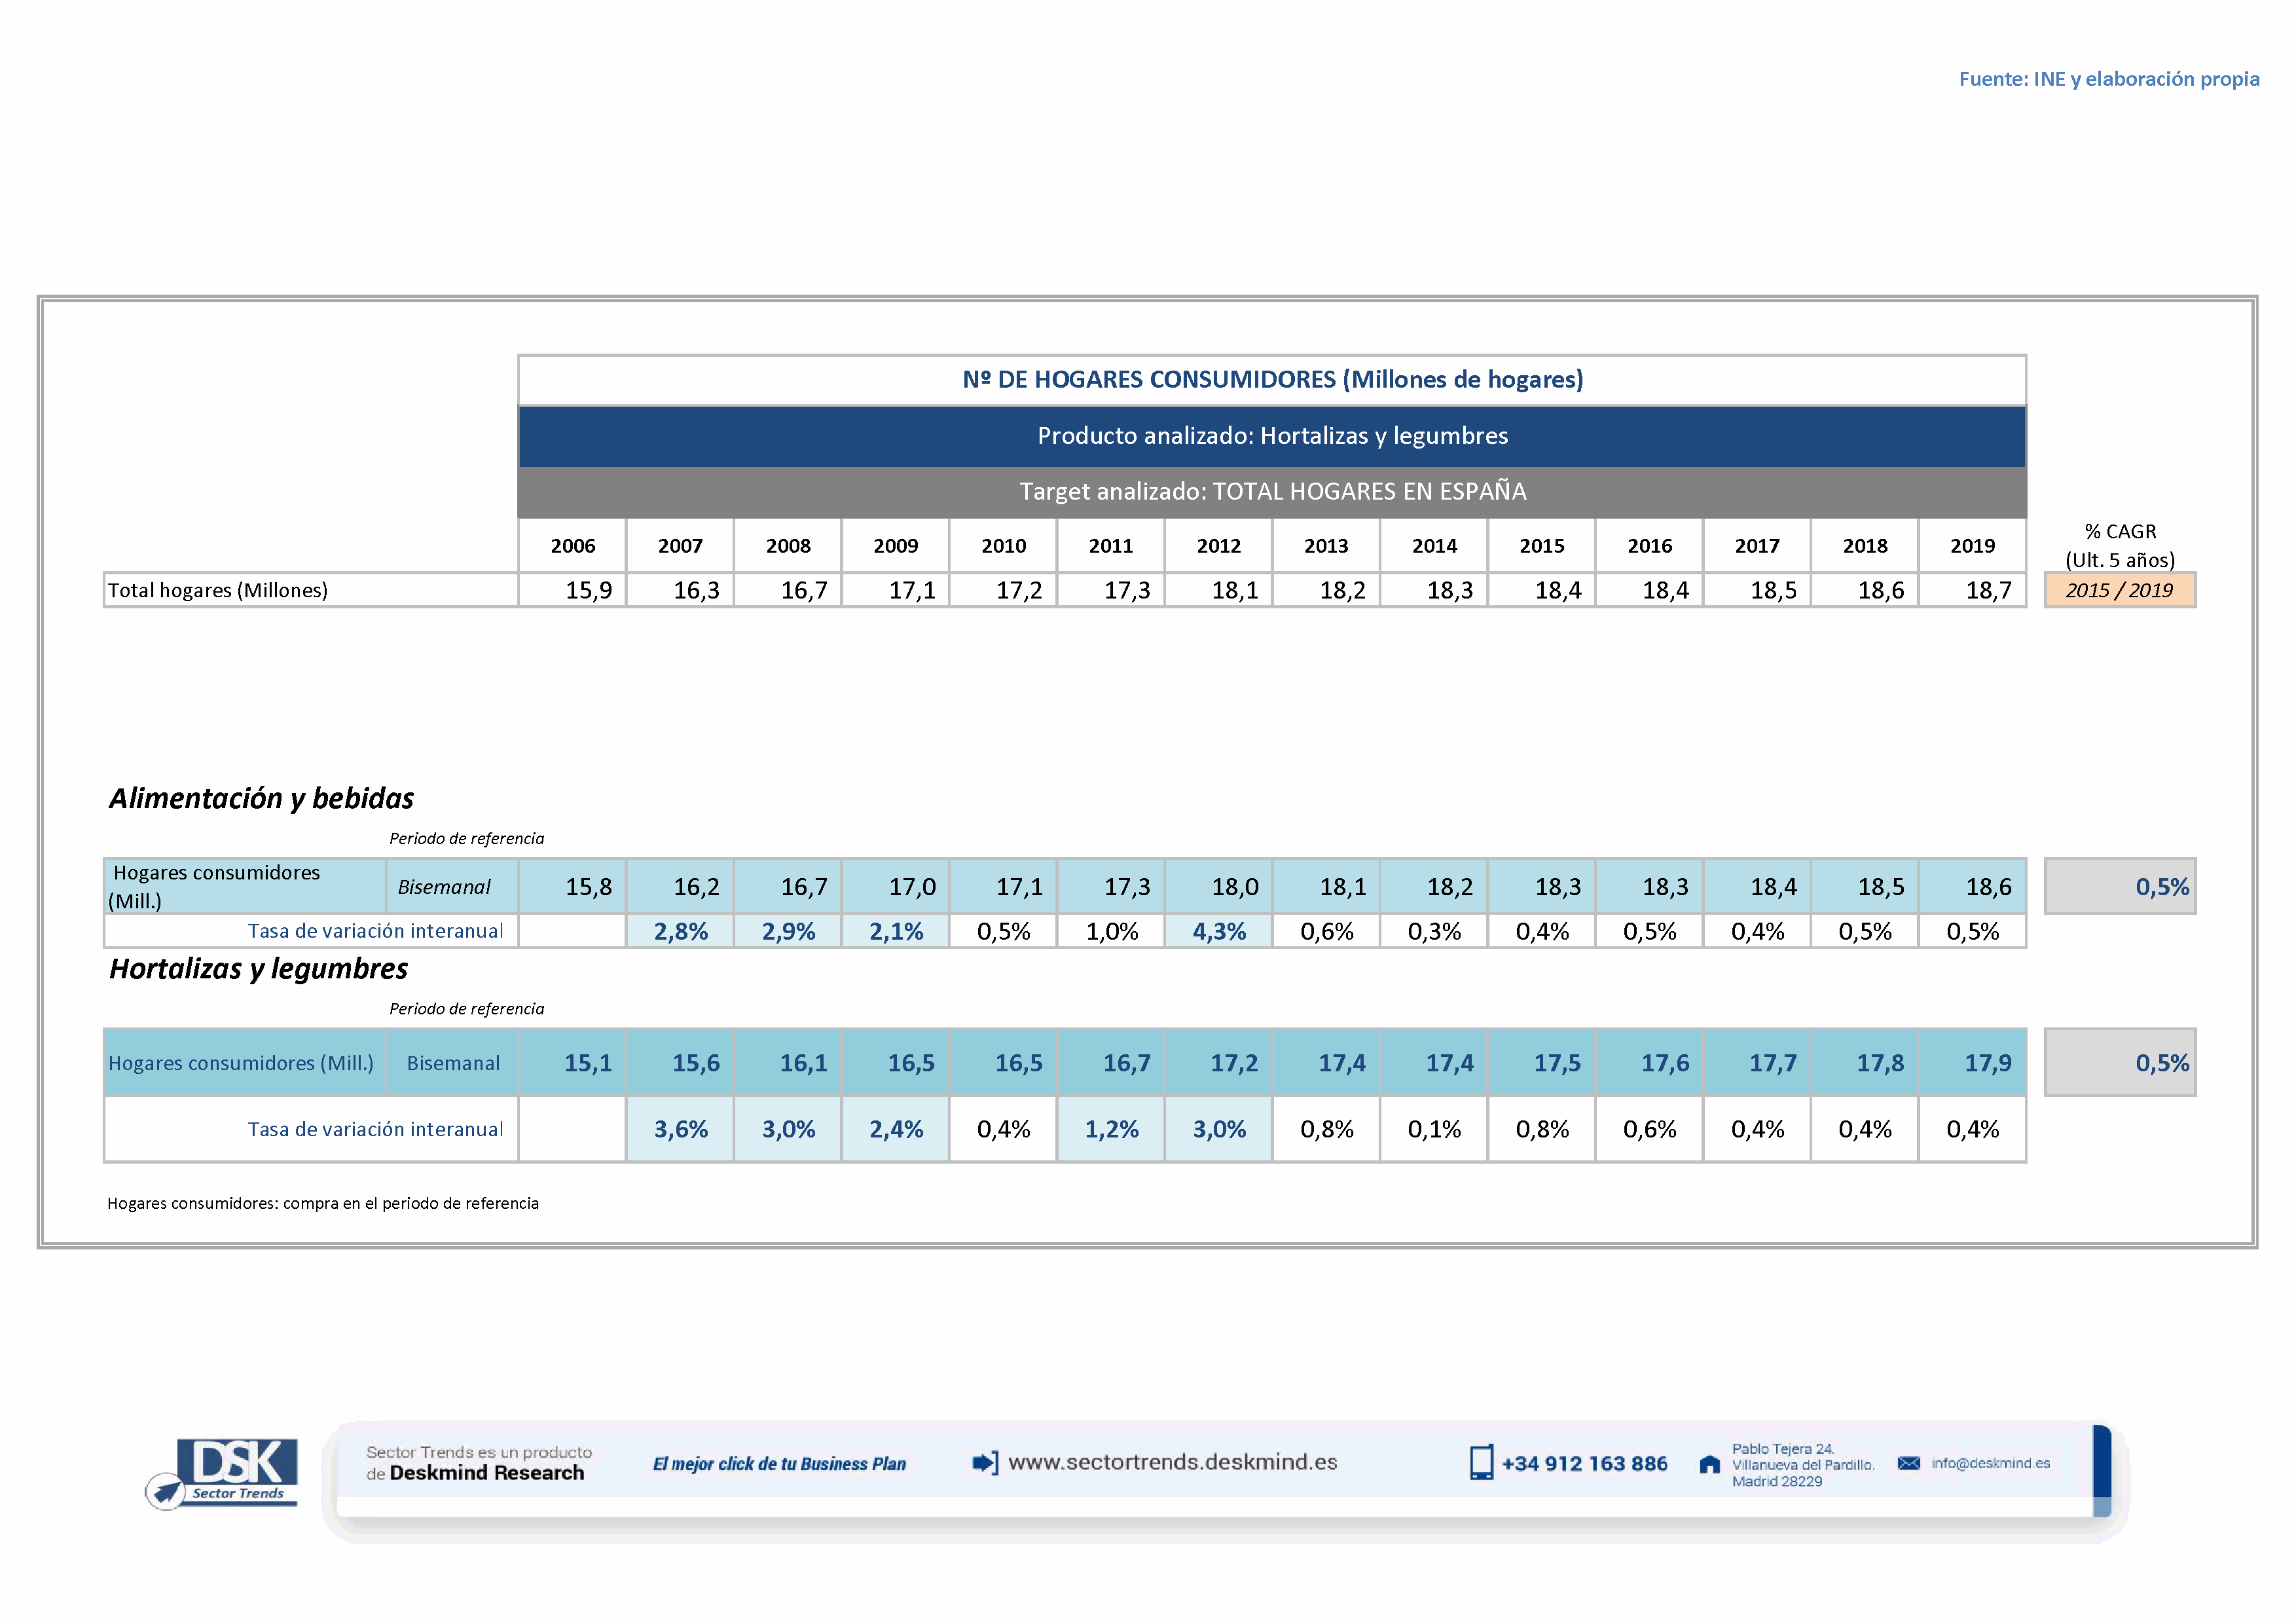Click the mobile phone icon in footer
Image resolution: width=2296 pixels, height=1624 pixels.
pyautogui.click(x=1481, y=1463)
